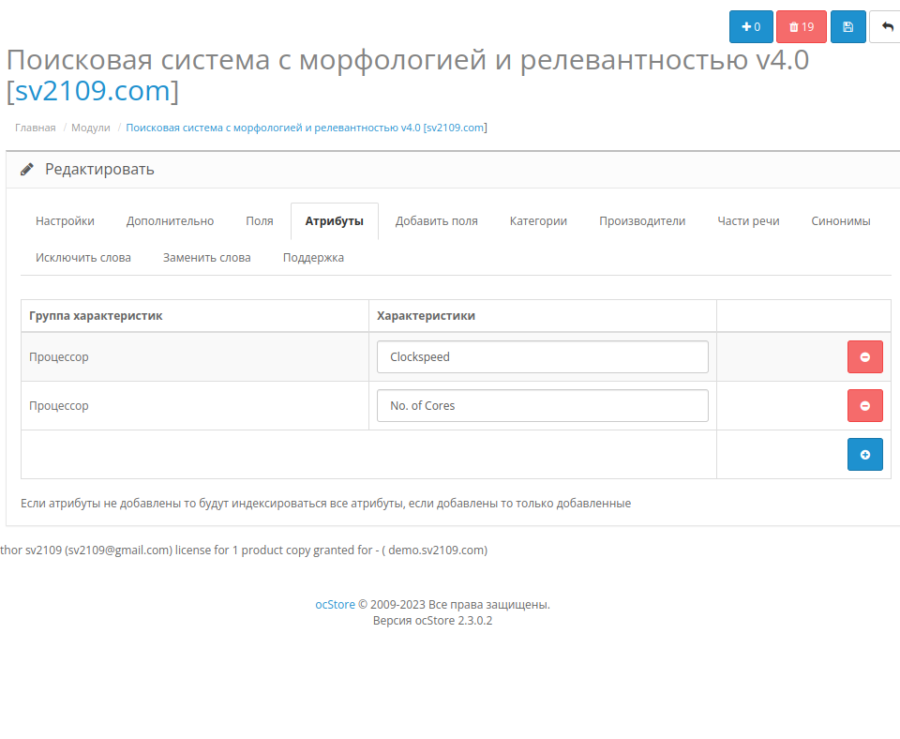Save settings with the floppy disk icon

click(x=847, y=27)
